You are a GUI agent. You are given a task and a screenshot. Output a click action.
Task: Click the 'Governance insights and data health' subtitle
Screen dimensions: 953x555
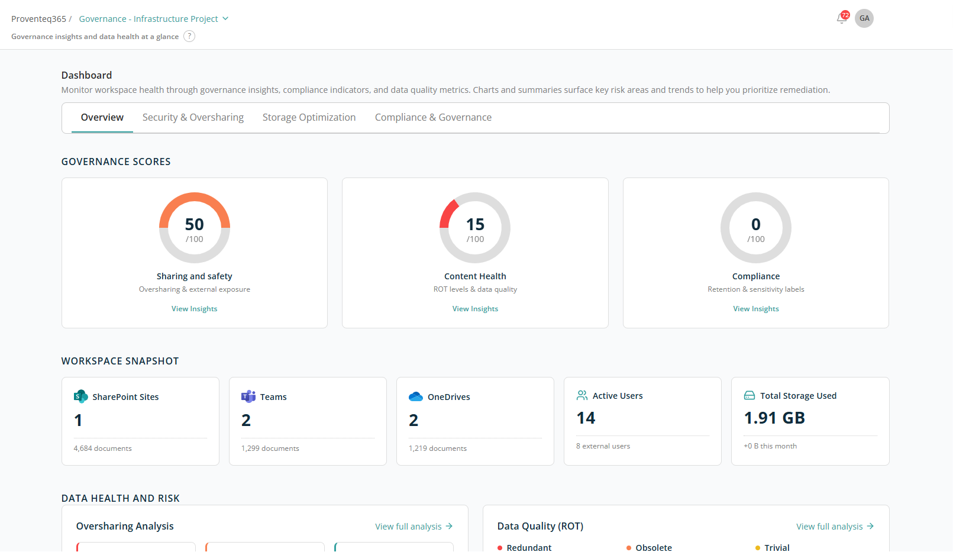click(x=95, y=37)
